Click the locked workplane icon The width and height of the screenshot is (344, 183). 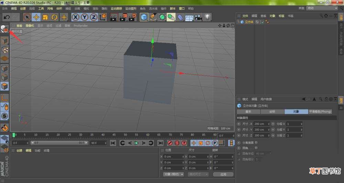(4, 139)
